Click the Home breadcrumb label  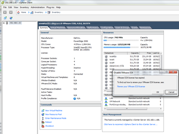pos(23,12)
